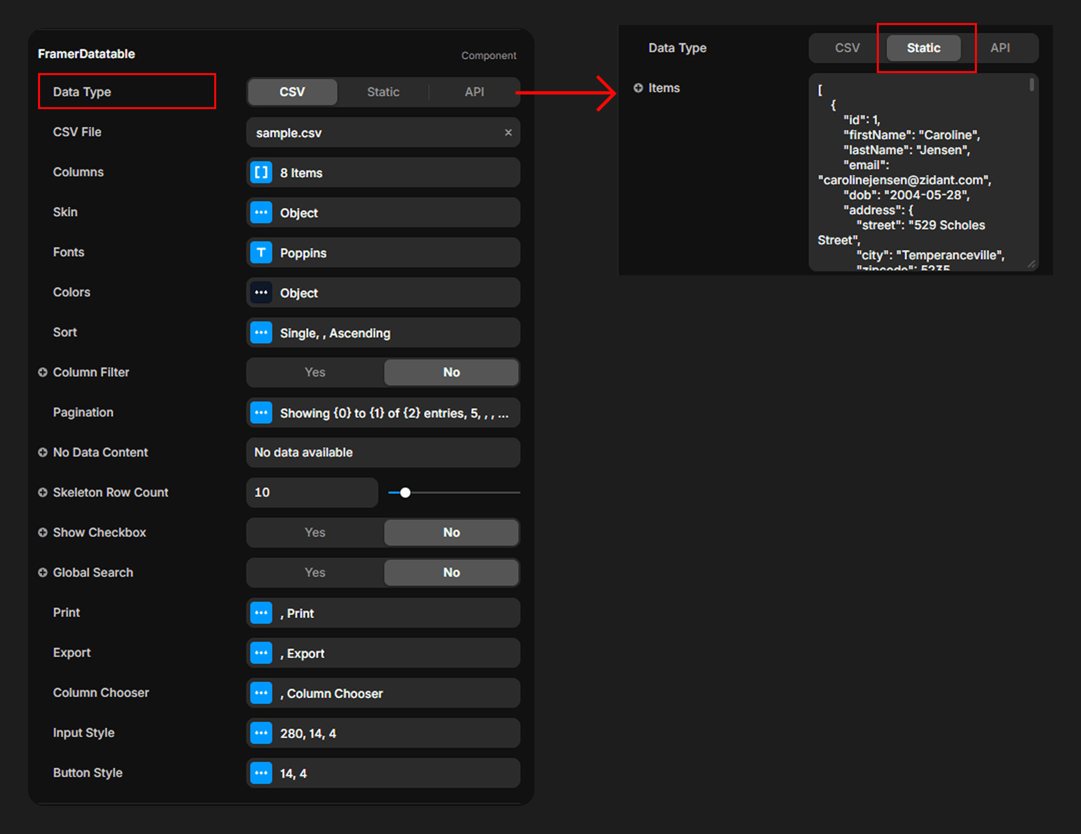Click the plus icon beside Items
1081x834 pixels.
638,88
